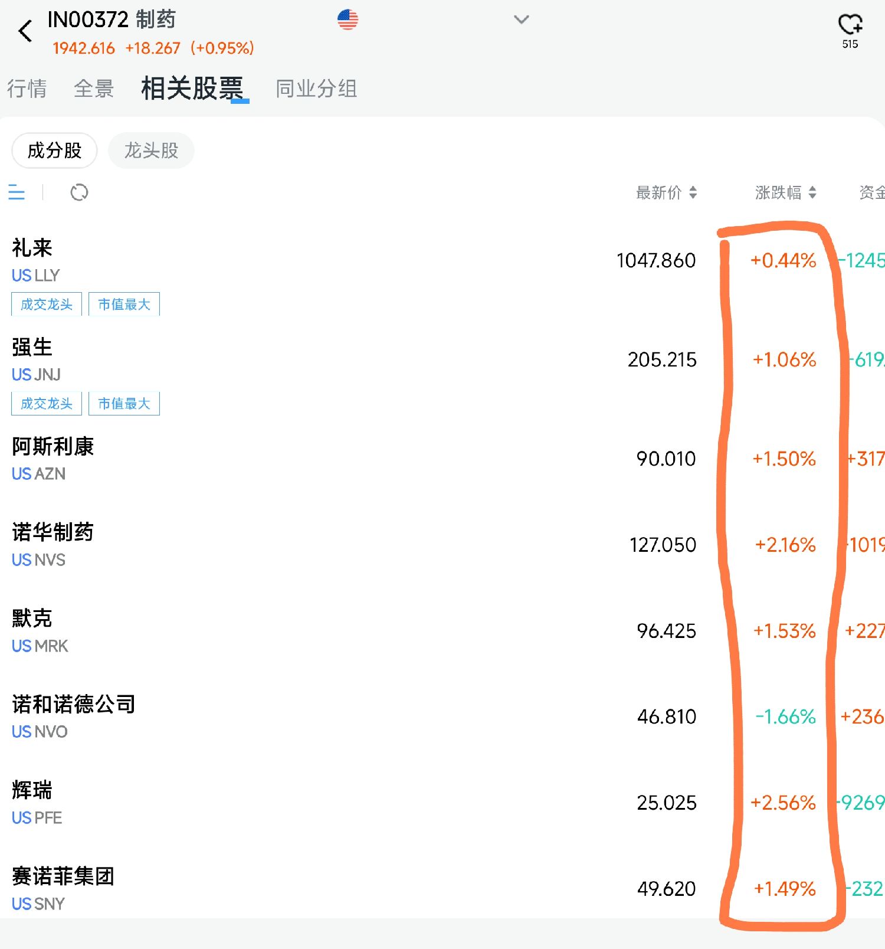Tap the 127.050 price of 诺华制药
The image size is (885, 949).
(663, 545)
